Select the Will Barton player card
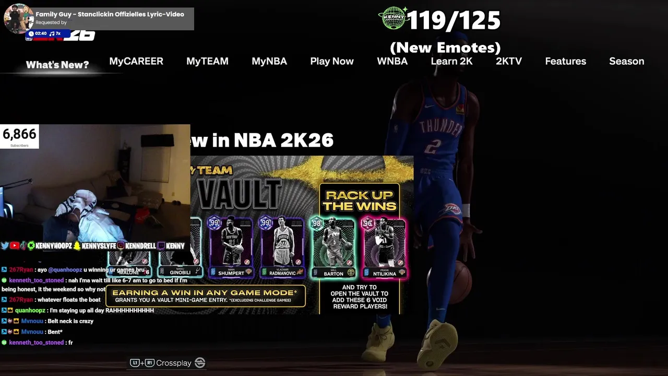The image size is (668, 376). coord(333,247)
